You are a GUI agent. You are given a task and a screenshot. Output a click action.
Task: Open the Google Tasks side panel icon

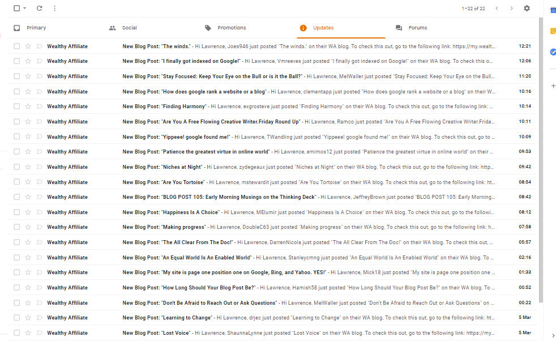click(553, 52)
